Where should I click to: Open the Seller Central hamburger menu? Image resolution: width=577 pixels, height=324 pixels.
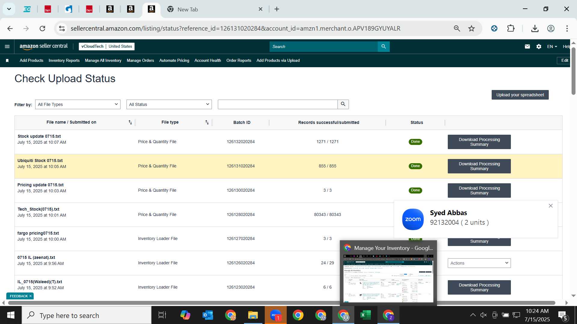click(7, 46)
